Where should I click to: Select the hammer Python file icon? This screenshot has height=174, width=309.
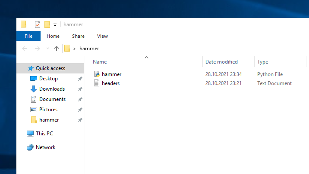[97, 74]
